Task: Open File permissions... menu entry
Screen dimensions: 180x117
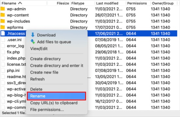Action: (x=47, y=110)
